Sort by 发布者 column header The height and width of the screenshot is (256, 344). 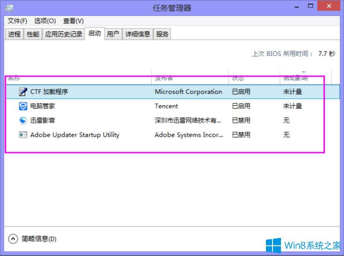tap(164, 78)
